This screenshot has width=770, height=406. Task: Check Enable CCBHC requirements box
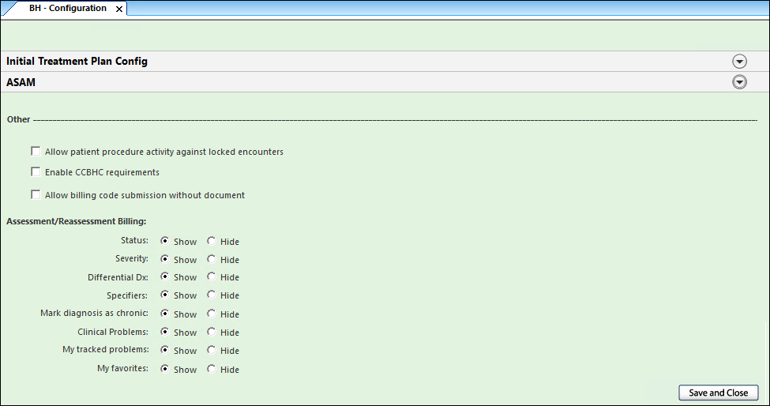pyautogui.click(x=36, y=171)
